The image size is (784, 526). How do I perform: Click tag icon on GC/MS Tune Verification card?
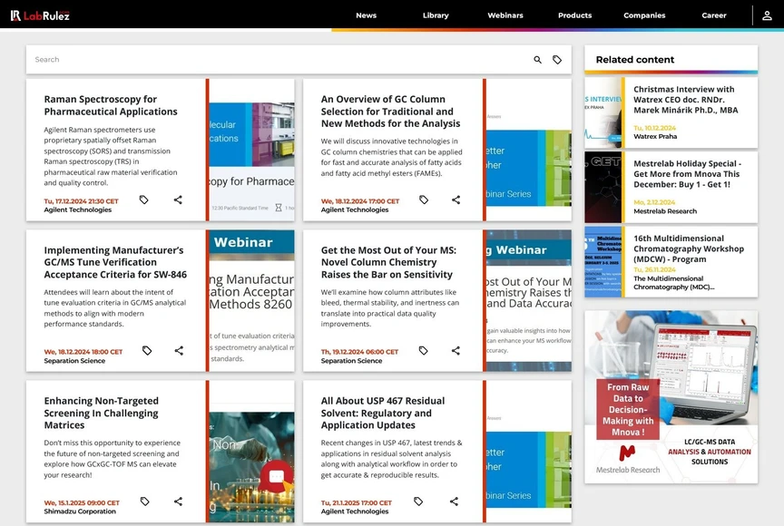tap(146, 351)
